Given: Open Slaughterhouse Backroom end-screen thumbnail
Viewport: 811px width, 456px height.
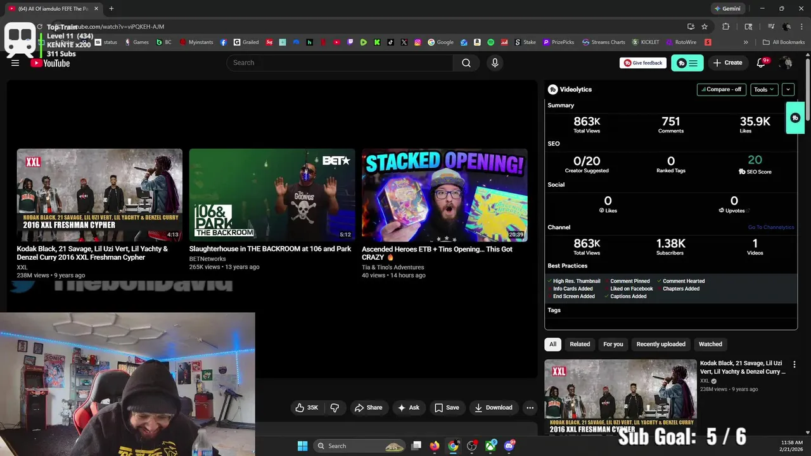Looking at the screenshot, I should coord(272,195).
